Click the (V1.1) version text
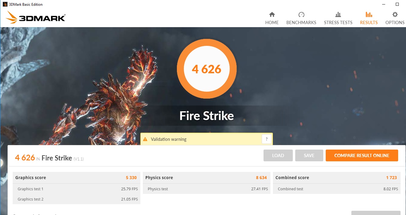The image size is (406, 215). [78, 159]
